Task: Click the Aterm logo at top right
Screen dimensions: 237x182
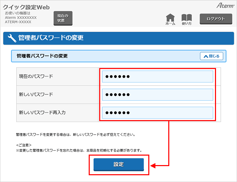Action: pyautogui.click(x=224, y=6)
